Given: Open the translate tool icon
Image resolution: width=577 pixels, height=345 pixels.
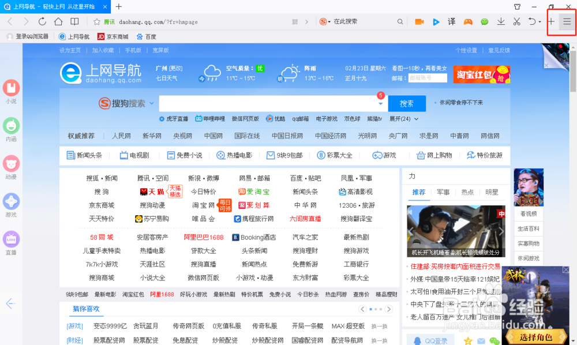Looking at the screenshot, I should pos(452,22).
